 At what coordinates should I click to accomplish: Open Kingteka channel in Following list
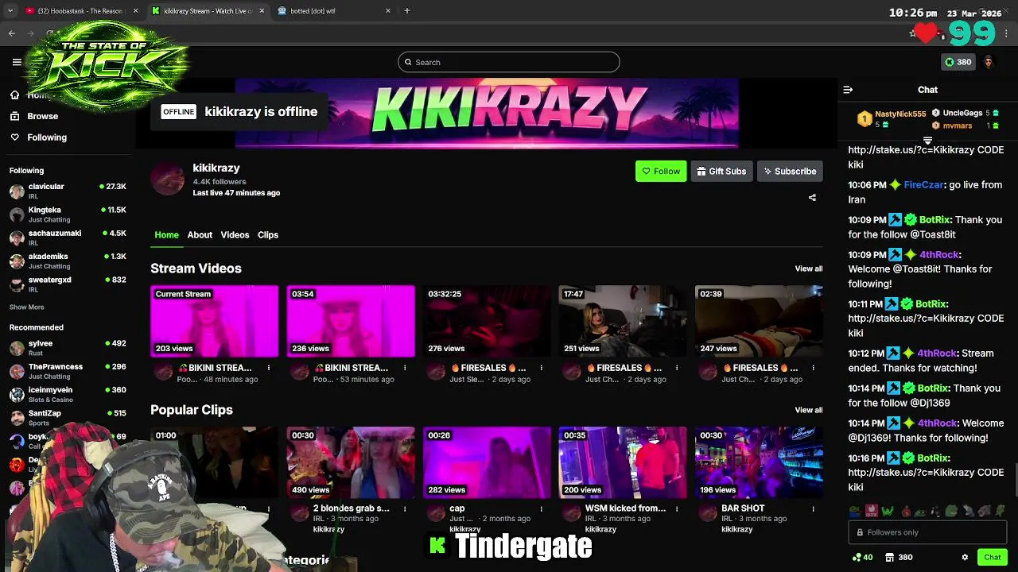click(x=68, y=214)
